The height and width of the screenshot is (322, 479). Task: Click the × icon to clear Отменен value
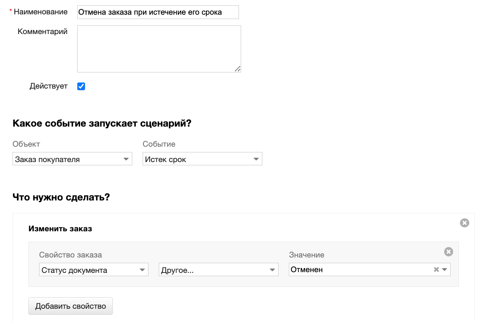tap(436, 269)
